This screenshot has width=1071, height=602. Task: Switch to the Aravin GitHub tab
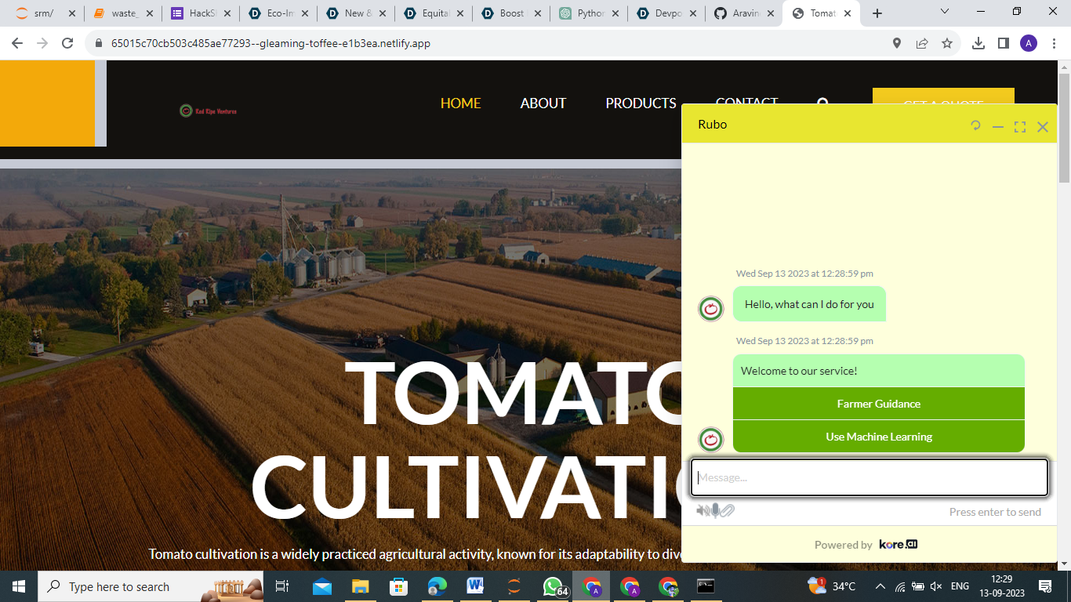coord(742,13)
